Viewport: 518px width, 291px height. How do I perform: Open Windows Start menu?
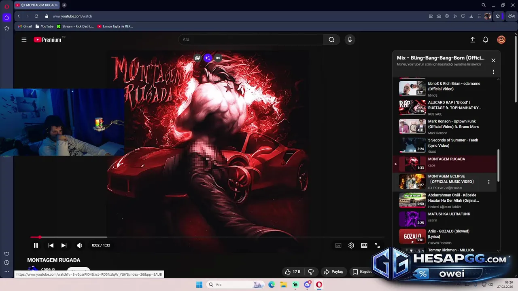199,285
